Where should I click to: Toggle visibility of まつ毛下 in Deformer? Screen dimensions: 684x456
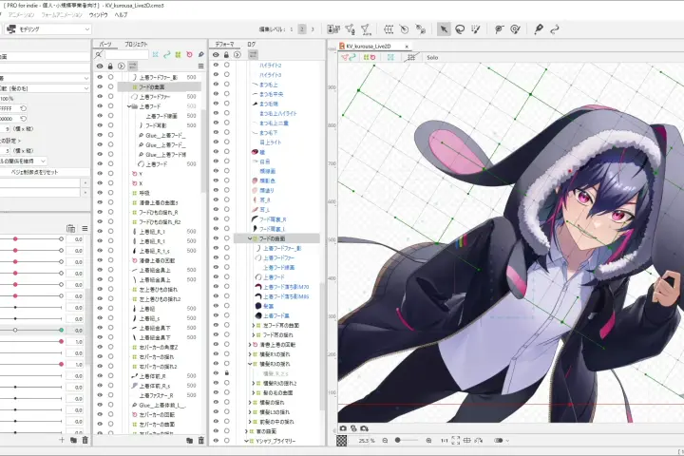(x=216, y=132)
